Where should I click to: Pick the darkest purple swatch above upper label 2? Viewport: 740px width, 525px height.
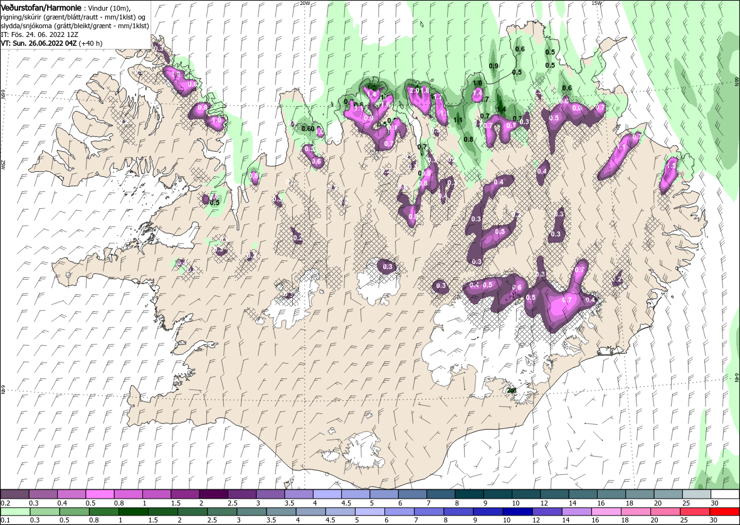[214, 494]
